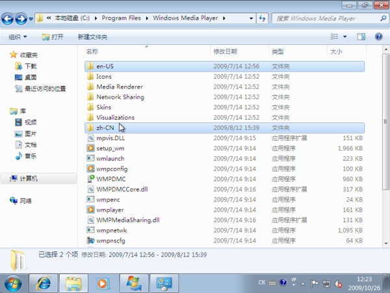Sort by the 类型 column header
Screen dimensions: 390x293
click(x=278, y=51)
